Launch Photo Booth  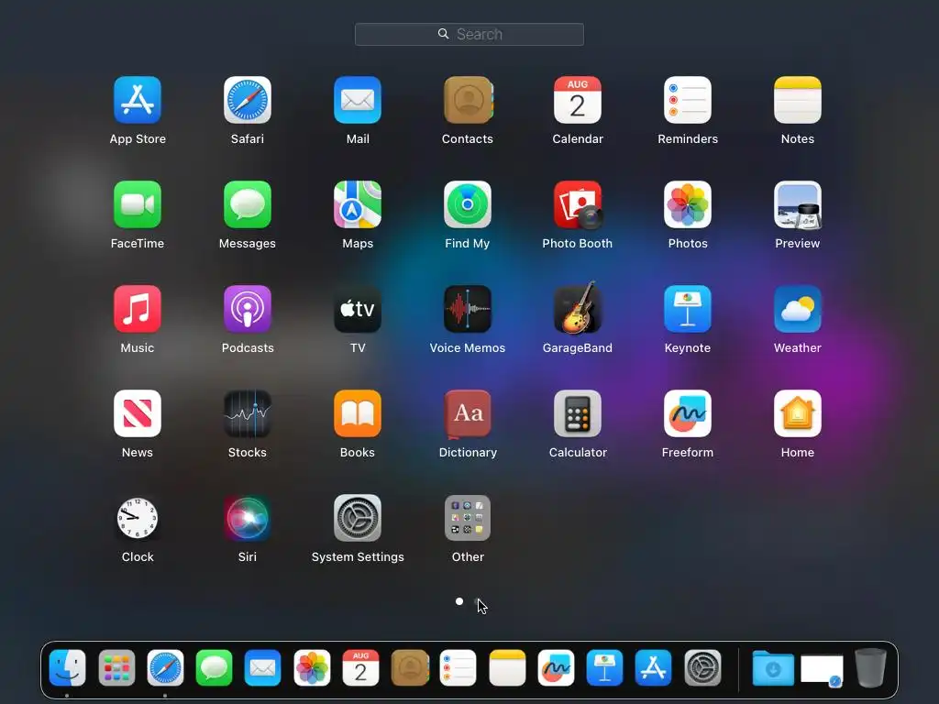coord(578,204)
